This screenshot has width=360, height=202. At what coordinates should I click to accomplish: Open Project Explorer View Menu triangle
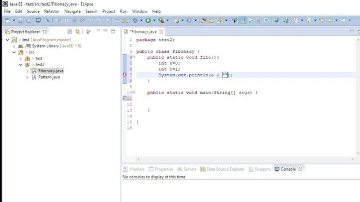coord(98,30)
